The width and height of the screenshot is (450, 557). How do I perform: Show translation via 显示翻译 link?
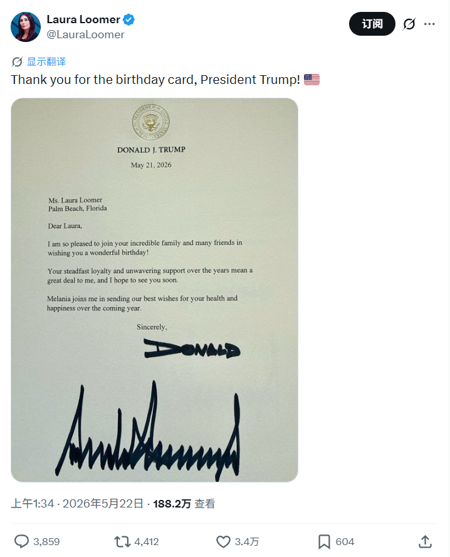click(x=46, y=62)
